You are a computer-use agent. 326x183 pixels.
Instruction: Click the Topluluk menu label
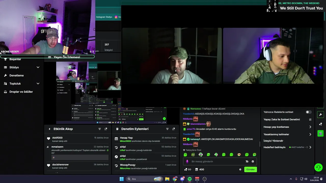(15, 84)
